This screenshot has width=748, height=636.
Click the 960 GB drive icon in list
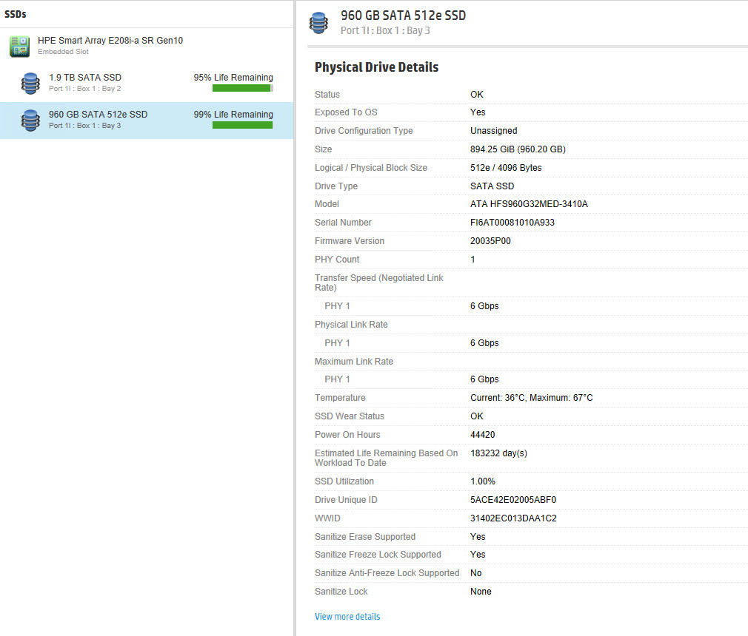coord(30,120)
